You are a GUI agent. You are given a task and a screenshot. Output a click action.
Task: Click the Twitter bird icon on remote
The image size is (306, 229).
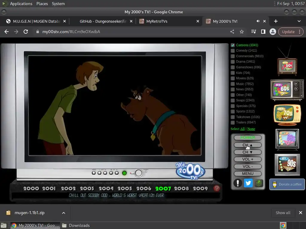pos(248,183)
